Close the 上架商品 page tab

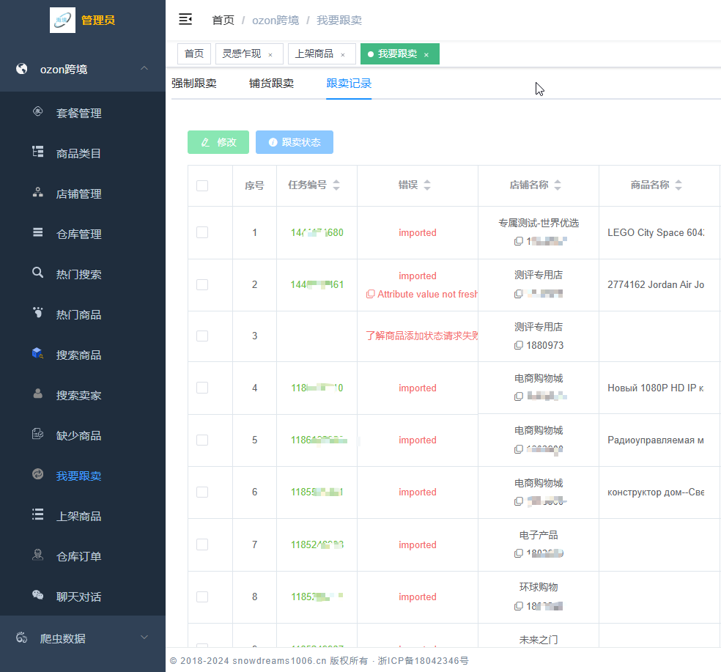point(343,54)
